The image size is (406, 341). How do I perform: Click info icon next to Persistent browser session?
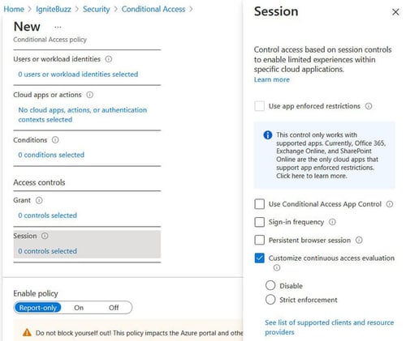359,240
